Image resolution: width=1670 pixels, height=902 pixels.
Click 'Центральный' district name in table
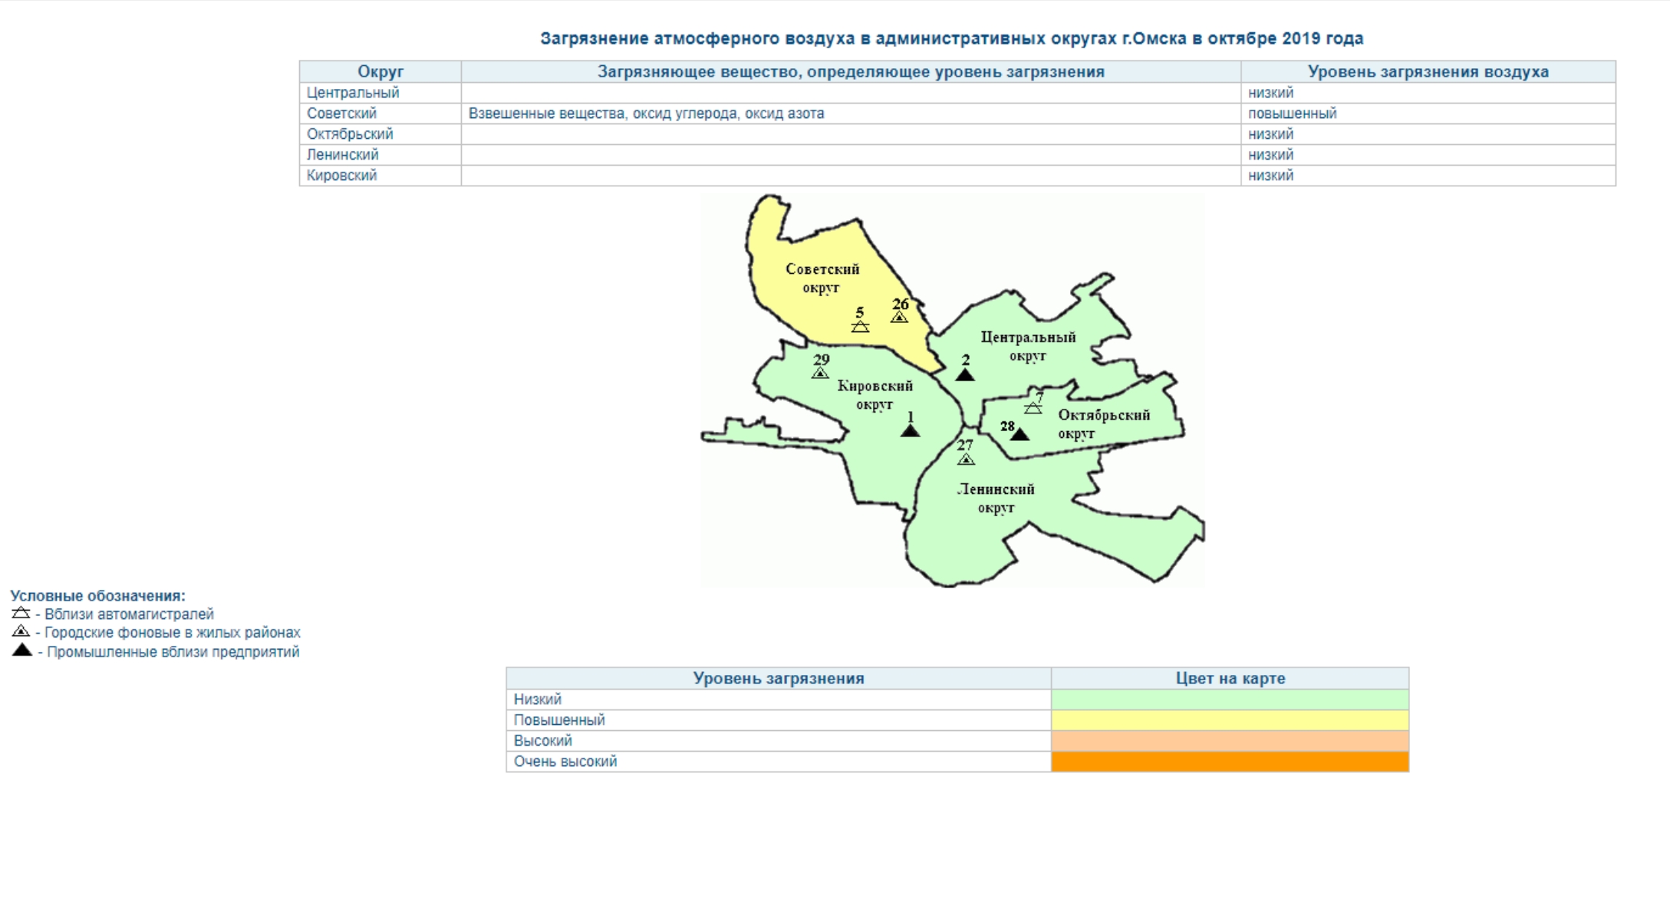tap(353, 93)
